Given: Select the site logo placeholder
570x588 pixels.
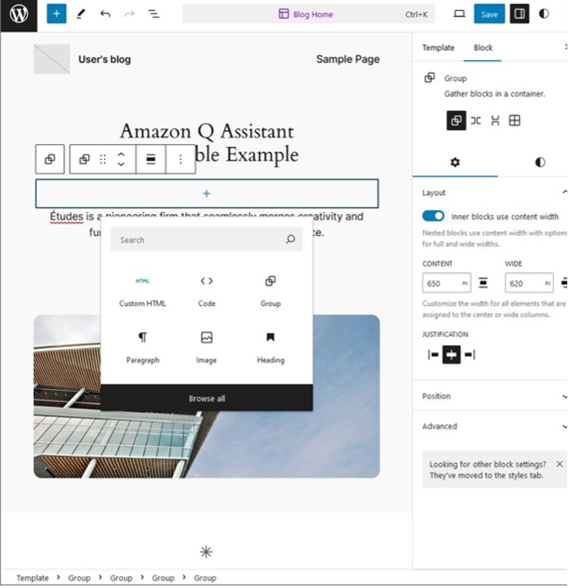Looking at the screenshot, I should point(52,59).
